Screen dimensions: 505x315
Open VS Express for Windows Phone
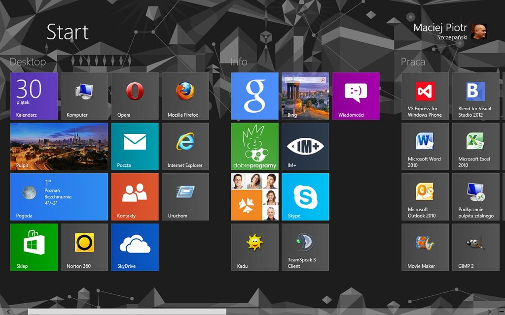425,96
